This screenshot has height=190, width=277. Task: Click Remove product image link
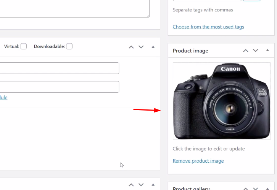click(198, 161)
